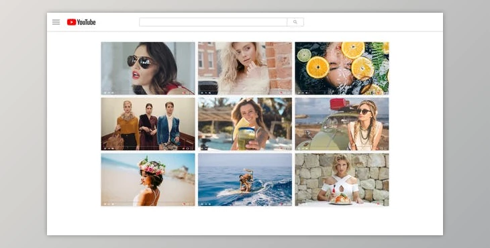Open the hamburger guide menu

pos(56,22)
